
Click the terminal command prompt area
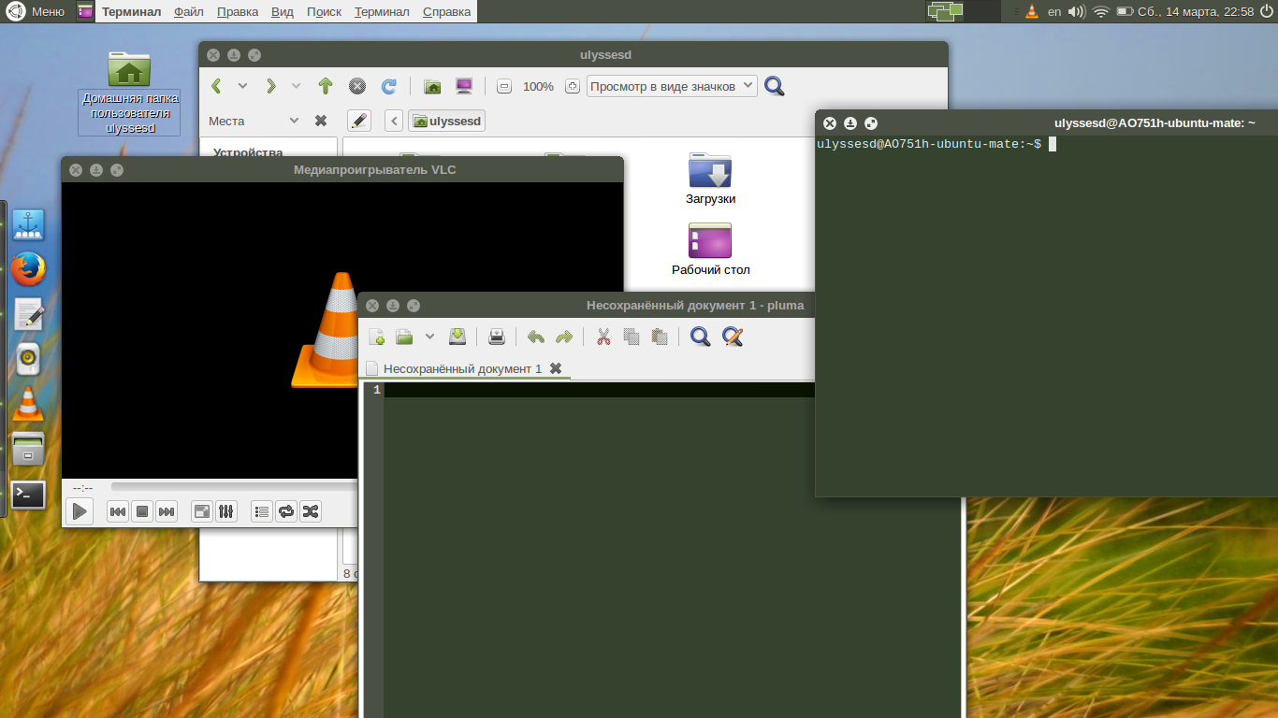pyautogui.click(x=1046, y=318)
